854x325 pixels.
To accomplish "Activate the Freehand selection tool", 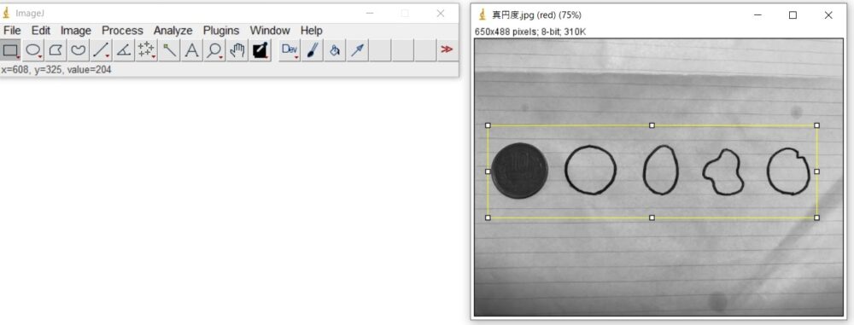I will pos(79,50).
